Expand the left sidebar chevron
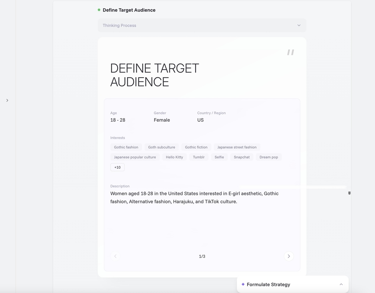375x293 pixels. click(7, 100)
